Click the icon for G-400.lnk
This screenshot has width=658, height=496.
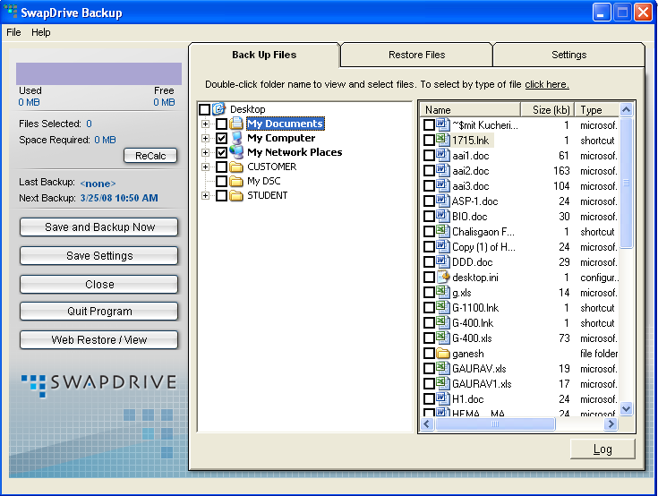[442, 322]
